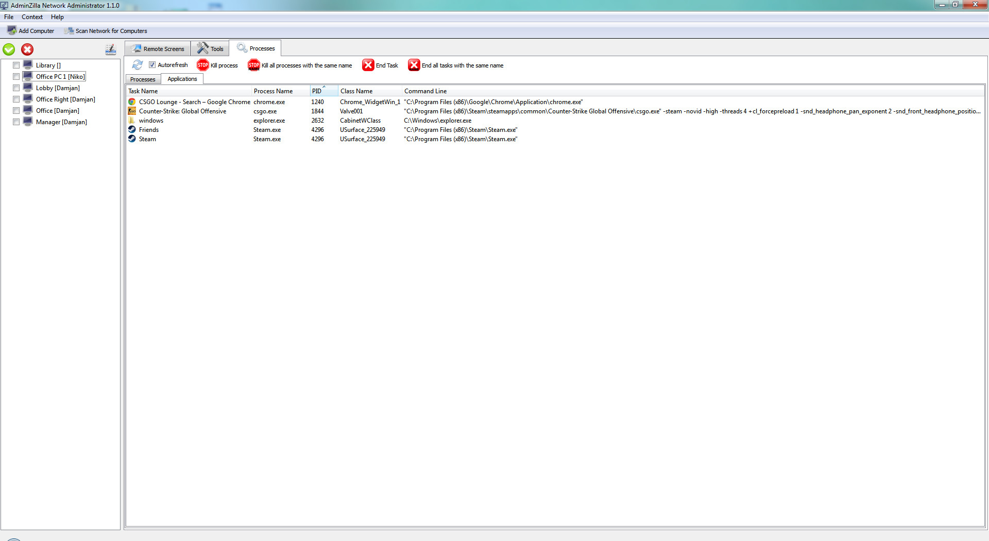Select the Friends task row
This screenshot has width=989, height=541.
click(x=555, y=130)
